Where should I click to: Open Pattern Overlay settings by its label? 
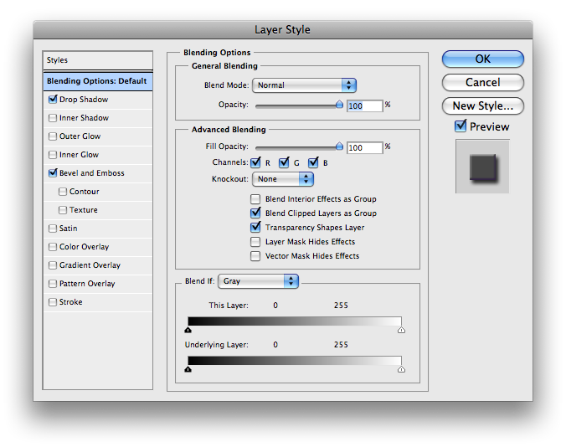pos(87,284)
